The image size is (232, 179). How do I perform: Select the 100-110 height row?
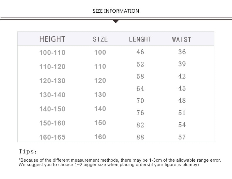[x=52, y=53]
